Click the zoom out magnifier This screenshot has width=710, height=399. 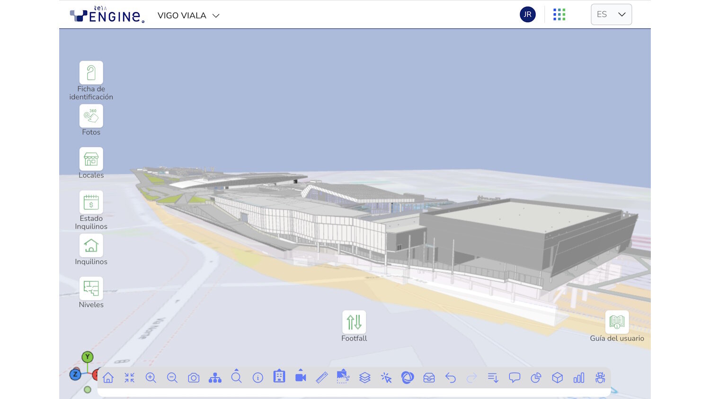pyautogui.click(x=172, y=378)
